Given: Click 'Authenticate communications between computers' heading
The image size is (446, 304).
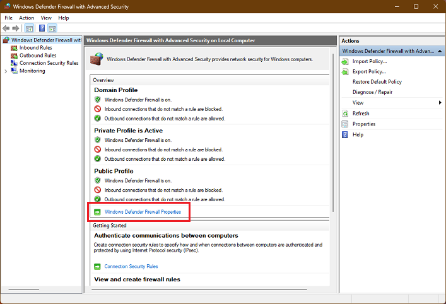Looking at the screenshot, I should (166, 236).
